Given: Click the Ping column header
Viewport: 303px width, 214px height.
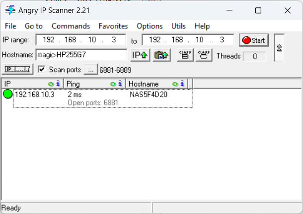Looking at the screenshot, I should 95,84.
